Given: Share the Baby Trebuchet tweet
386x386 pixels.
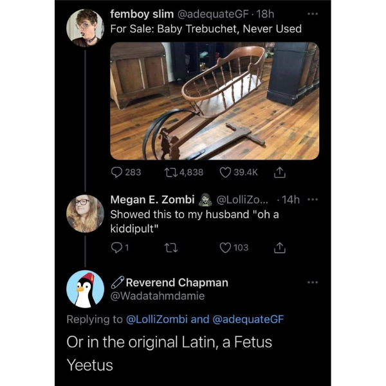Looking at the screenshot, I should coord(280,172).
